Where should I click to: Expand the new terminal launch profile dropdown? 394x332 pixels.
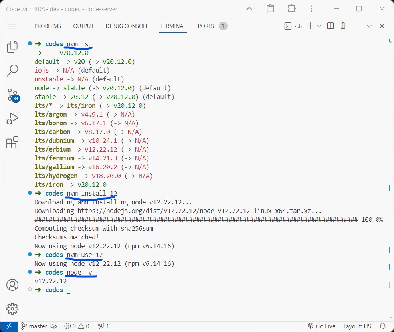coord(319,26)
